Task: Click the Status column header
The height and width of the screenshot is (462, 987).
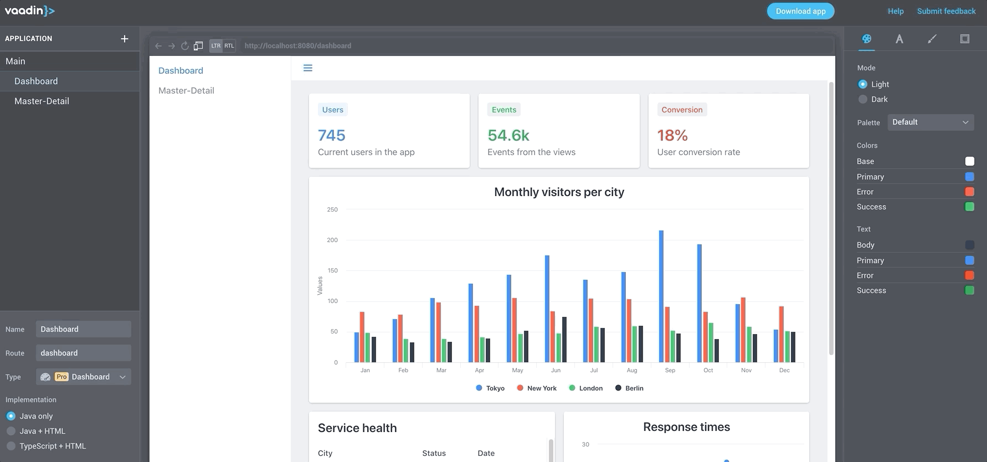Action: pyautogui.click(x=434, y=453)
